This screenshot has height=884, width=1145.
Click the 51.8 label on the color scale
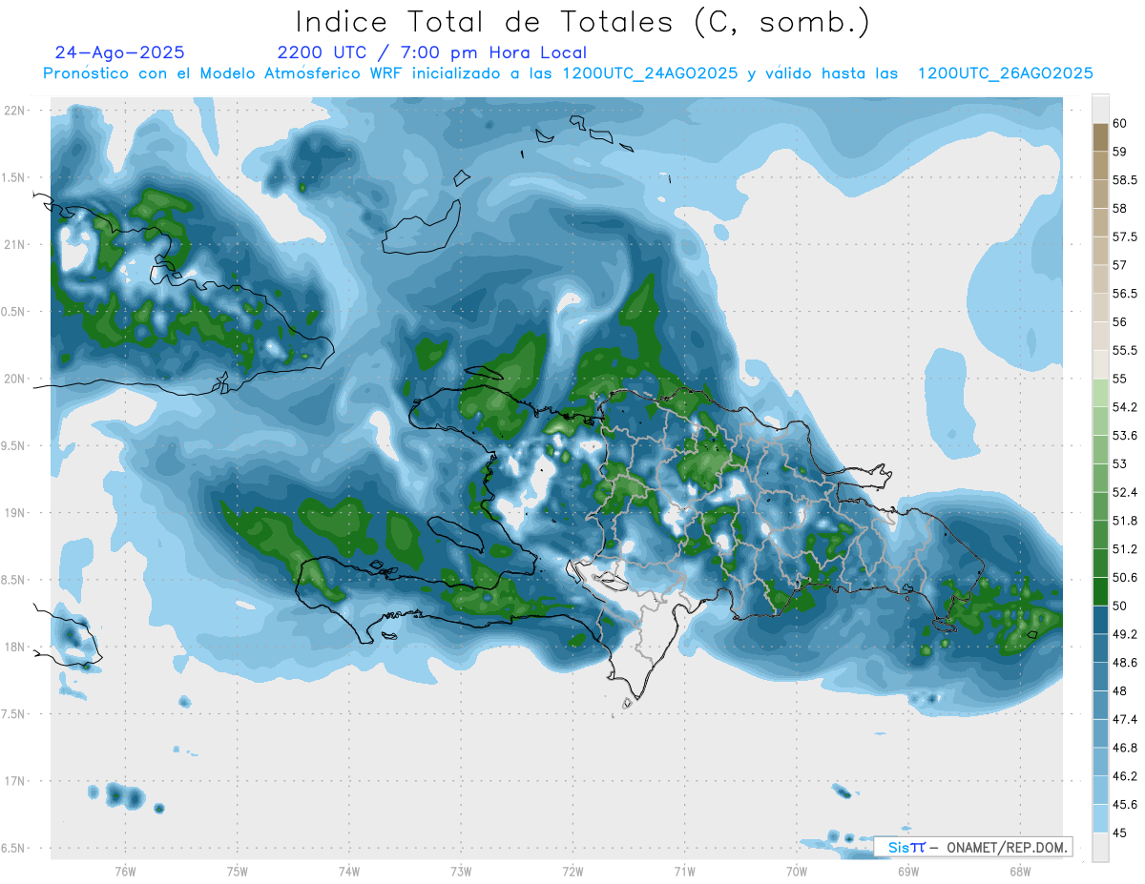tap(1124, 521)
